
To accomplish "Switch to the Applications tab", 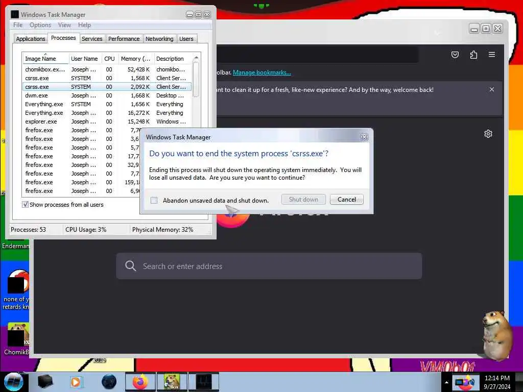I will (30, 39).
